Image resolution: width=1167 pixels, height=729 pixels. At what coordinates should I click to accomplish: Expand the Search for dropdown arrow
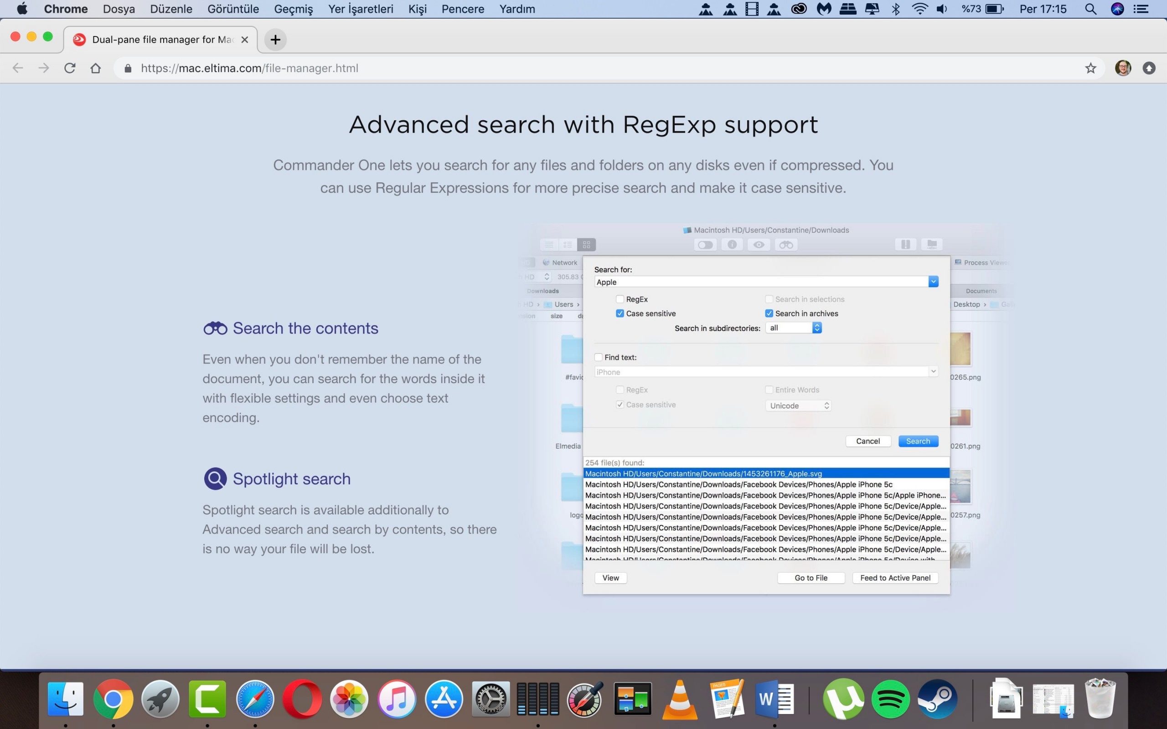[x=933, y=282]
